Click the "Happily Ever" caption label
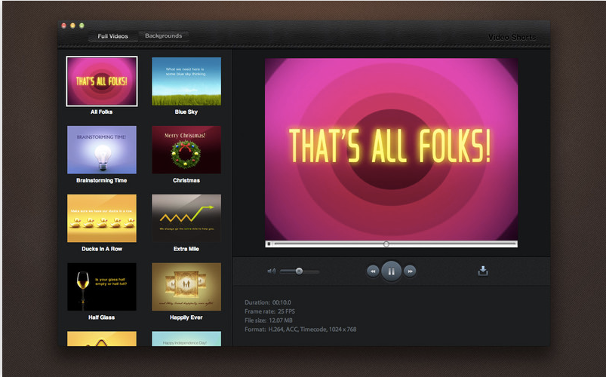 point(186,317)
